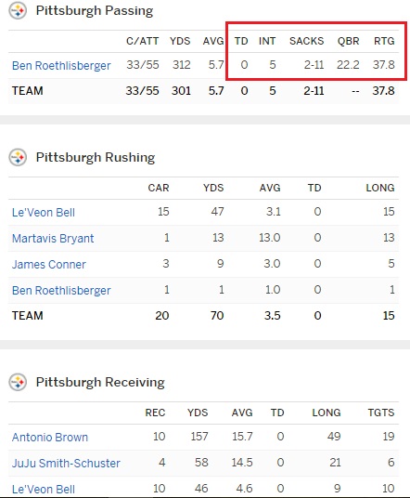Open Ben Roethlisberger link in Passing table
The image size is (410, 498).
click(x=61, y=65)
